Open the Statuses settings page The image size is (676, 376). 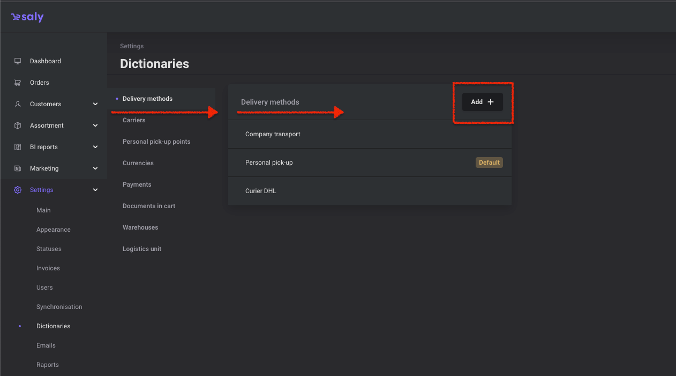coord(49,249)
